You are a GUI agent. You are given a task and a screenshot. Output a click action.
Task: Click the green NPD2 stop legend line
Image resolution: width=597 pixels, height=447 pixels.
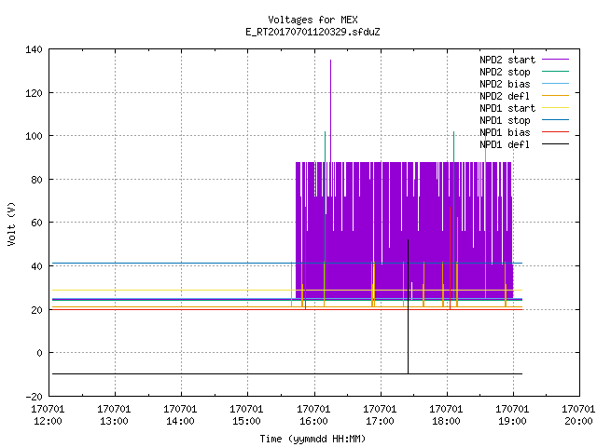pos(555,72)
